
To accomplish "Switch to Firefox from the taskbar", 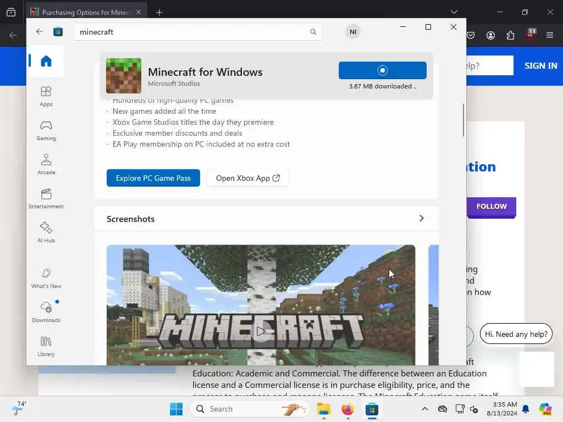I will (x=347, y=409).
